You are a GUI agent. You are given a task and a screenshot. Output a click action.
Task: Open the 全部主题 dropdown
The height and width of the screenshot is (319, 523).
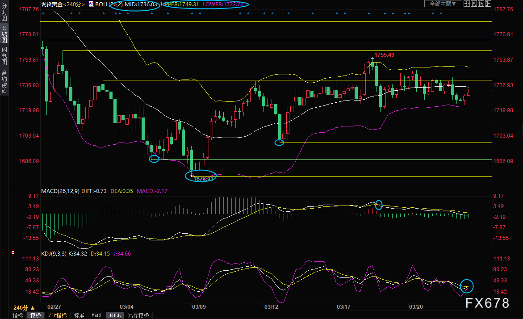tap(442, 4)
